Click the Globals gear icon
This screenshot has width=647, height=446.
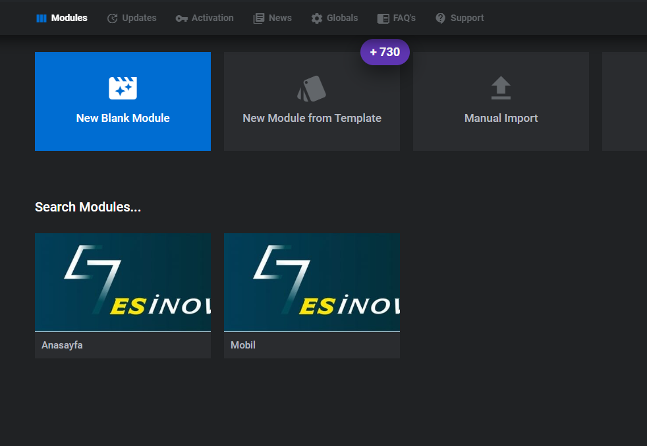pyautogui.click(x=317, y=18)
